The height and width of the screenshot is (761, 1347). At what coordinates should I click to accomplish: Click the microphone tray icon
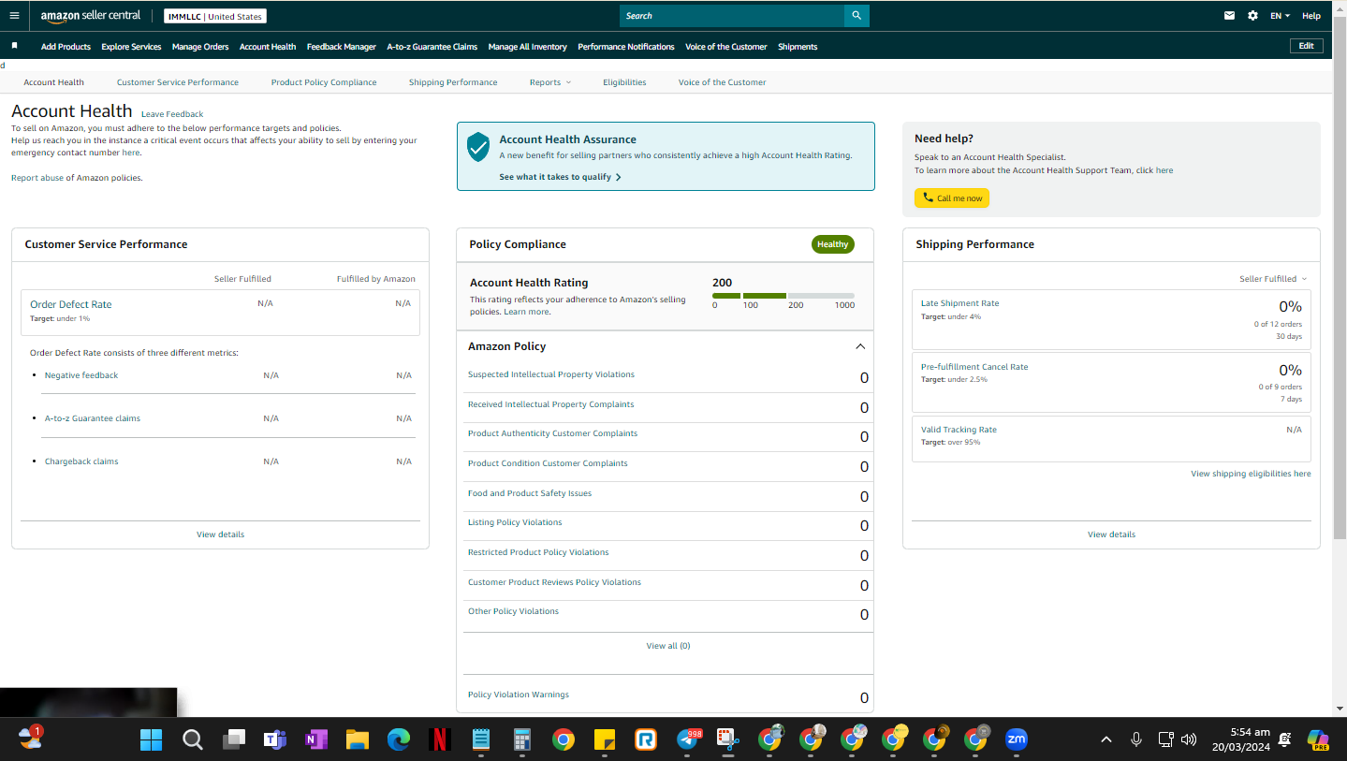[x=1135, y=739]
